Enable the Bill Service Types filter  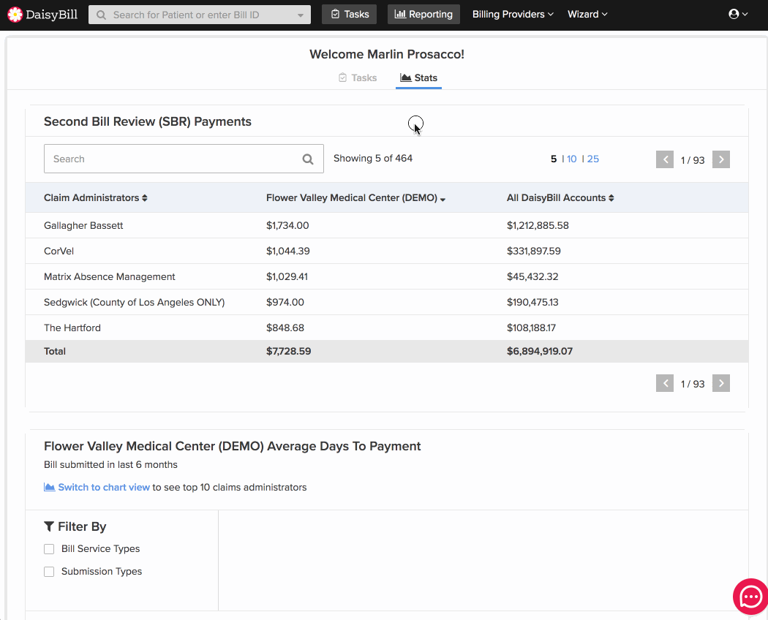point(49,549)
